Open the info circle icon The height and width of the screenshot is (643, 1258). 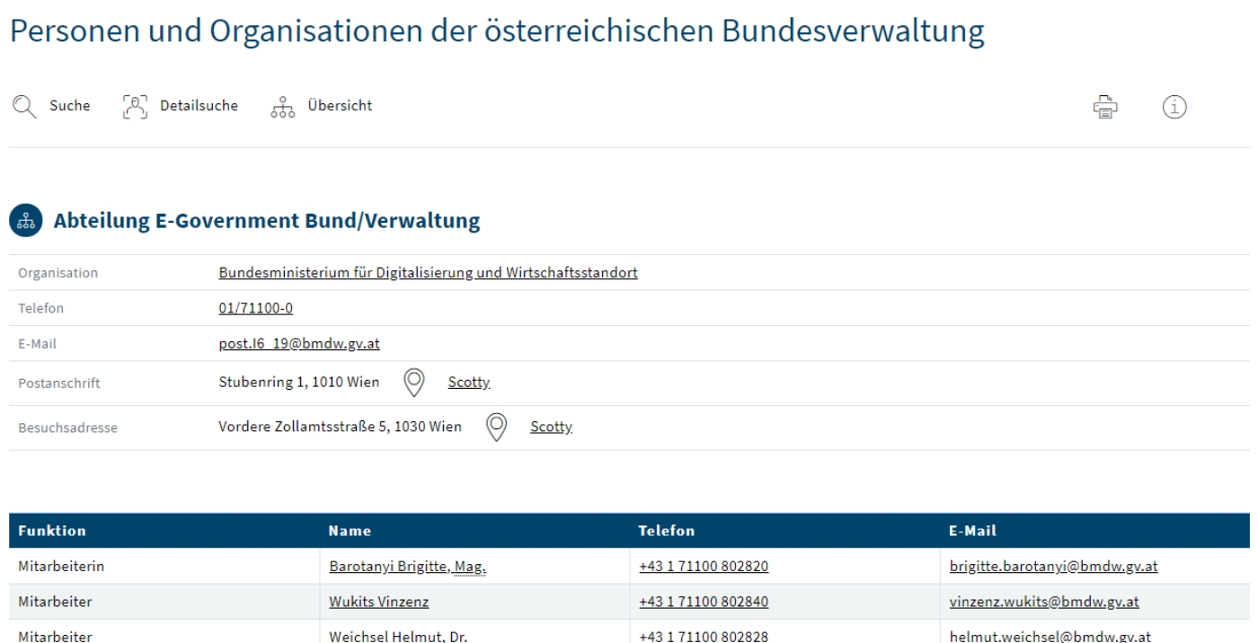[x=1174, y=106]
